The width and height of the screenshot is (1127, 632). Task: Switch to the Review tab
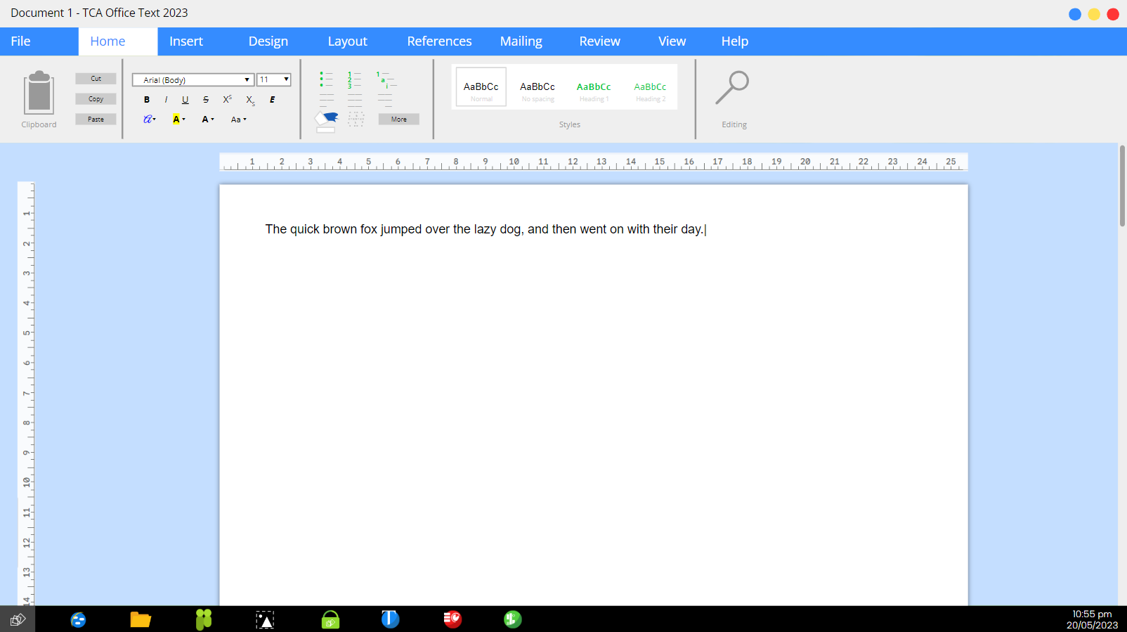600,41
